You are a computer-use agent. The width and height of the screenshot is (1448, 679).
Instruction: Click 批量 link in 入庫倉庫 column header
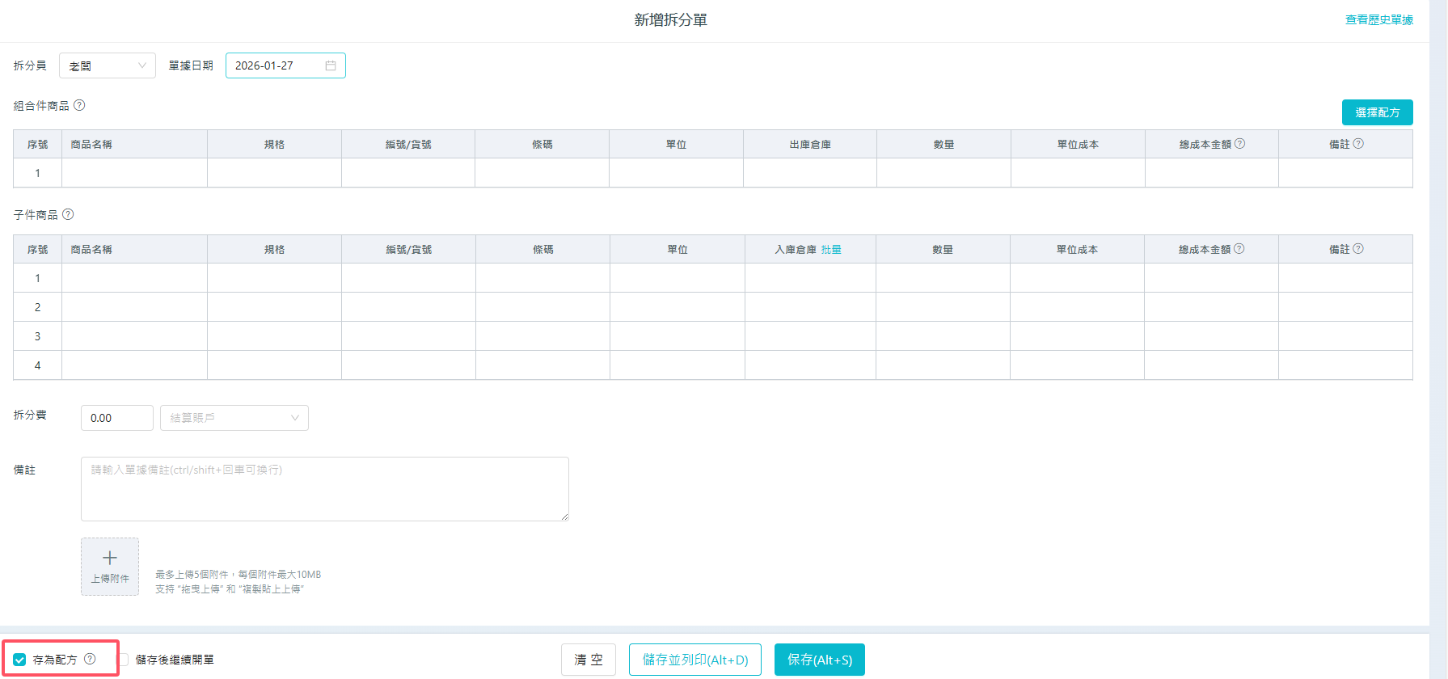point(831,250)
